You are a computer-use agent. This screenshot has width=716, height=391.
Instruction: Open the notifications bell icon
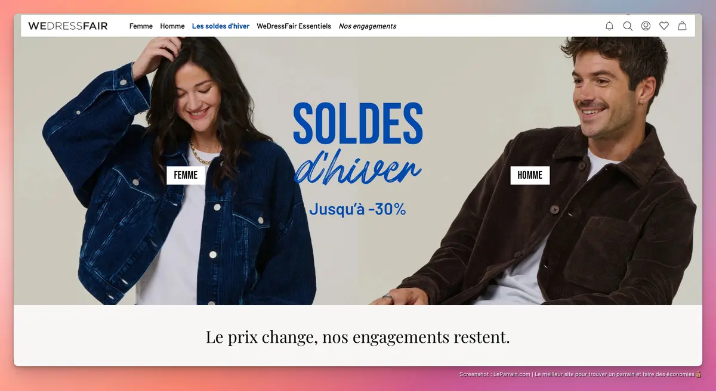click(609, 26)
